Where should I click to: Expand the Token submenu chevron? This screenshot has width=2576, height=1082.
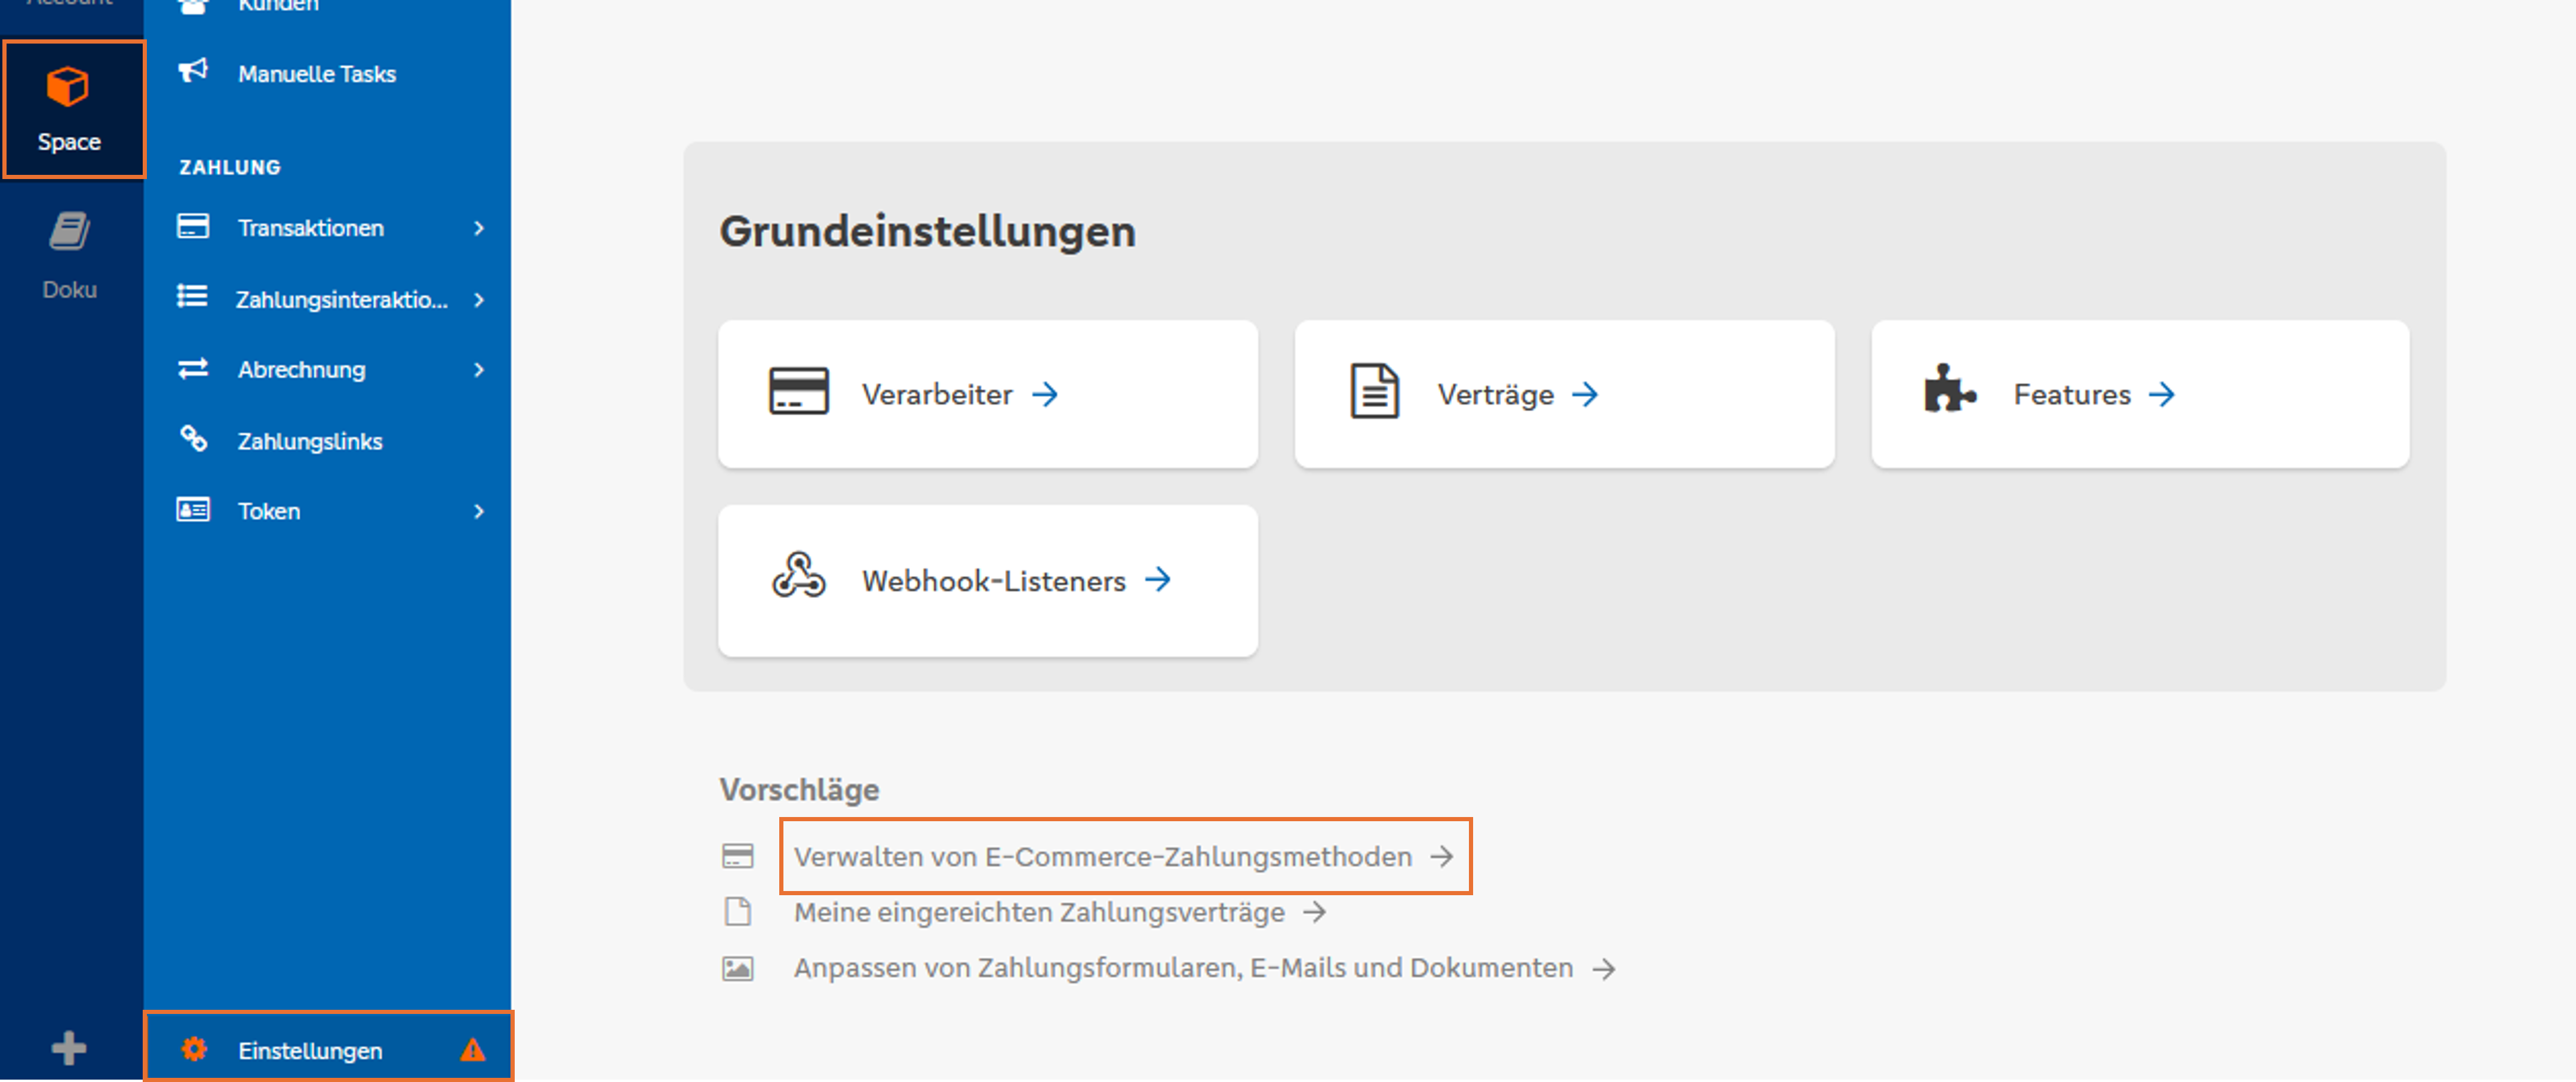[x=479, y=511]
